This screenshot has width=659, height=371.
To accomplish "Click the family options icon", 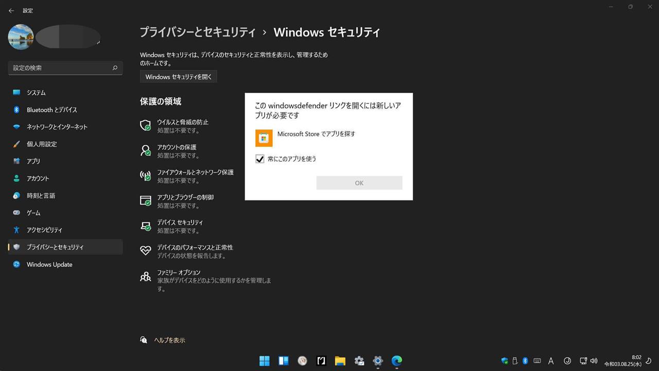I will click(146, 277).
